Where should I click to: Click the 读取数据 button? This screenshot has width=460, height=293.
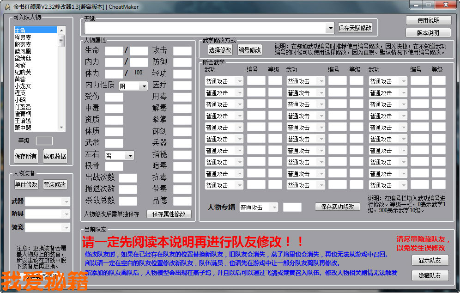pyautogui.click(x=55, y=156)
